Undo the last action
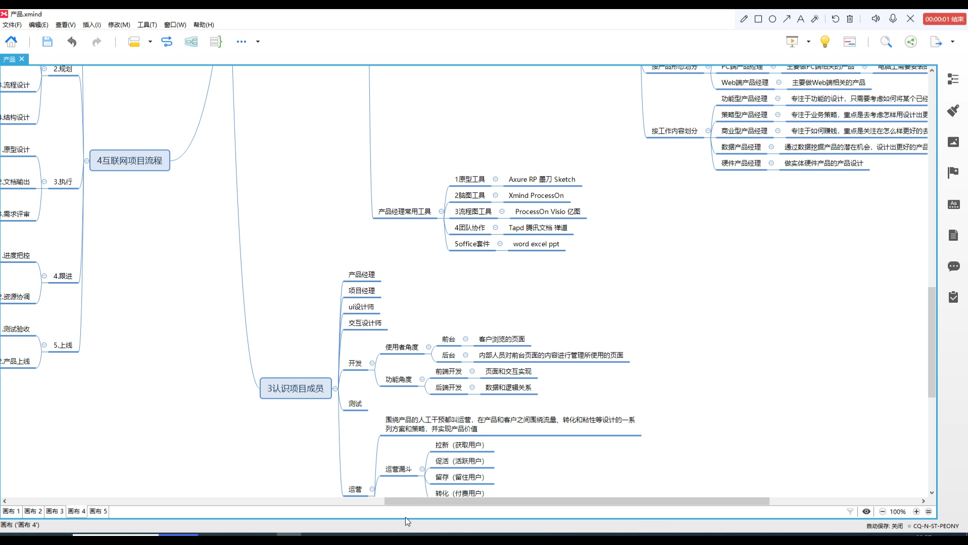Image resolution: width=968 pixels, height=545 pixels. point(72,42)
